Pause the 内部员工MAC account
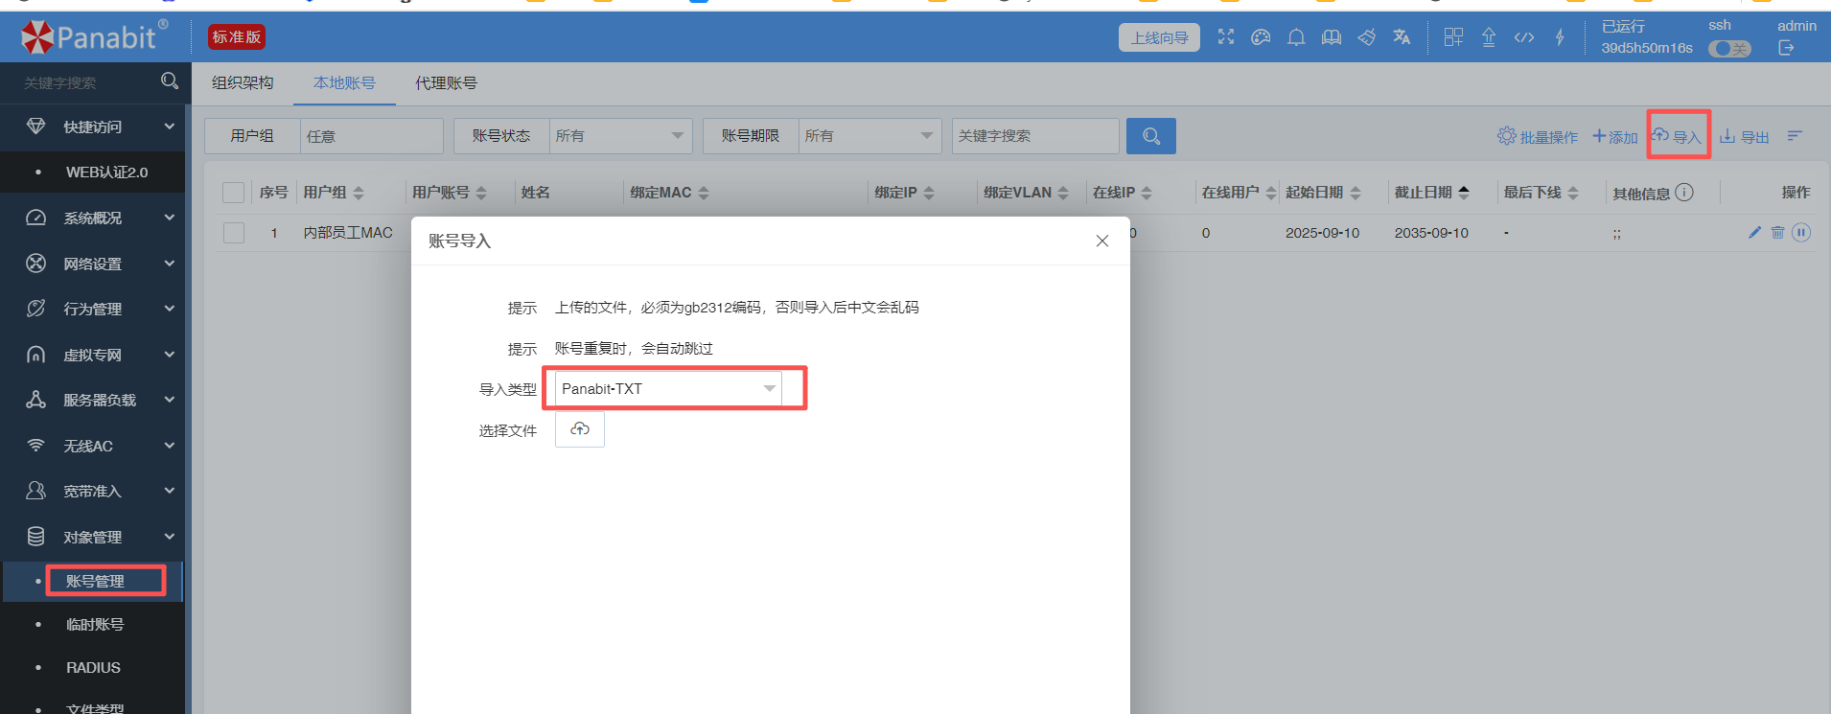Image resolution: width=1831 pixels, height=714 pixels. (1801, 233)
